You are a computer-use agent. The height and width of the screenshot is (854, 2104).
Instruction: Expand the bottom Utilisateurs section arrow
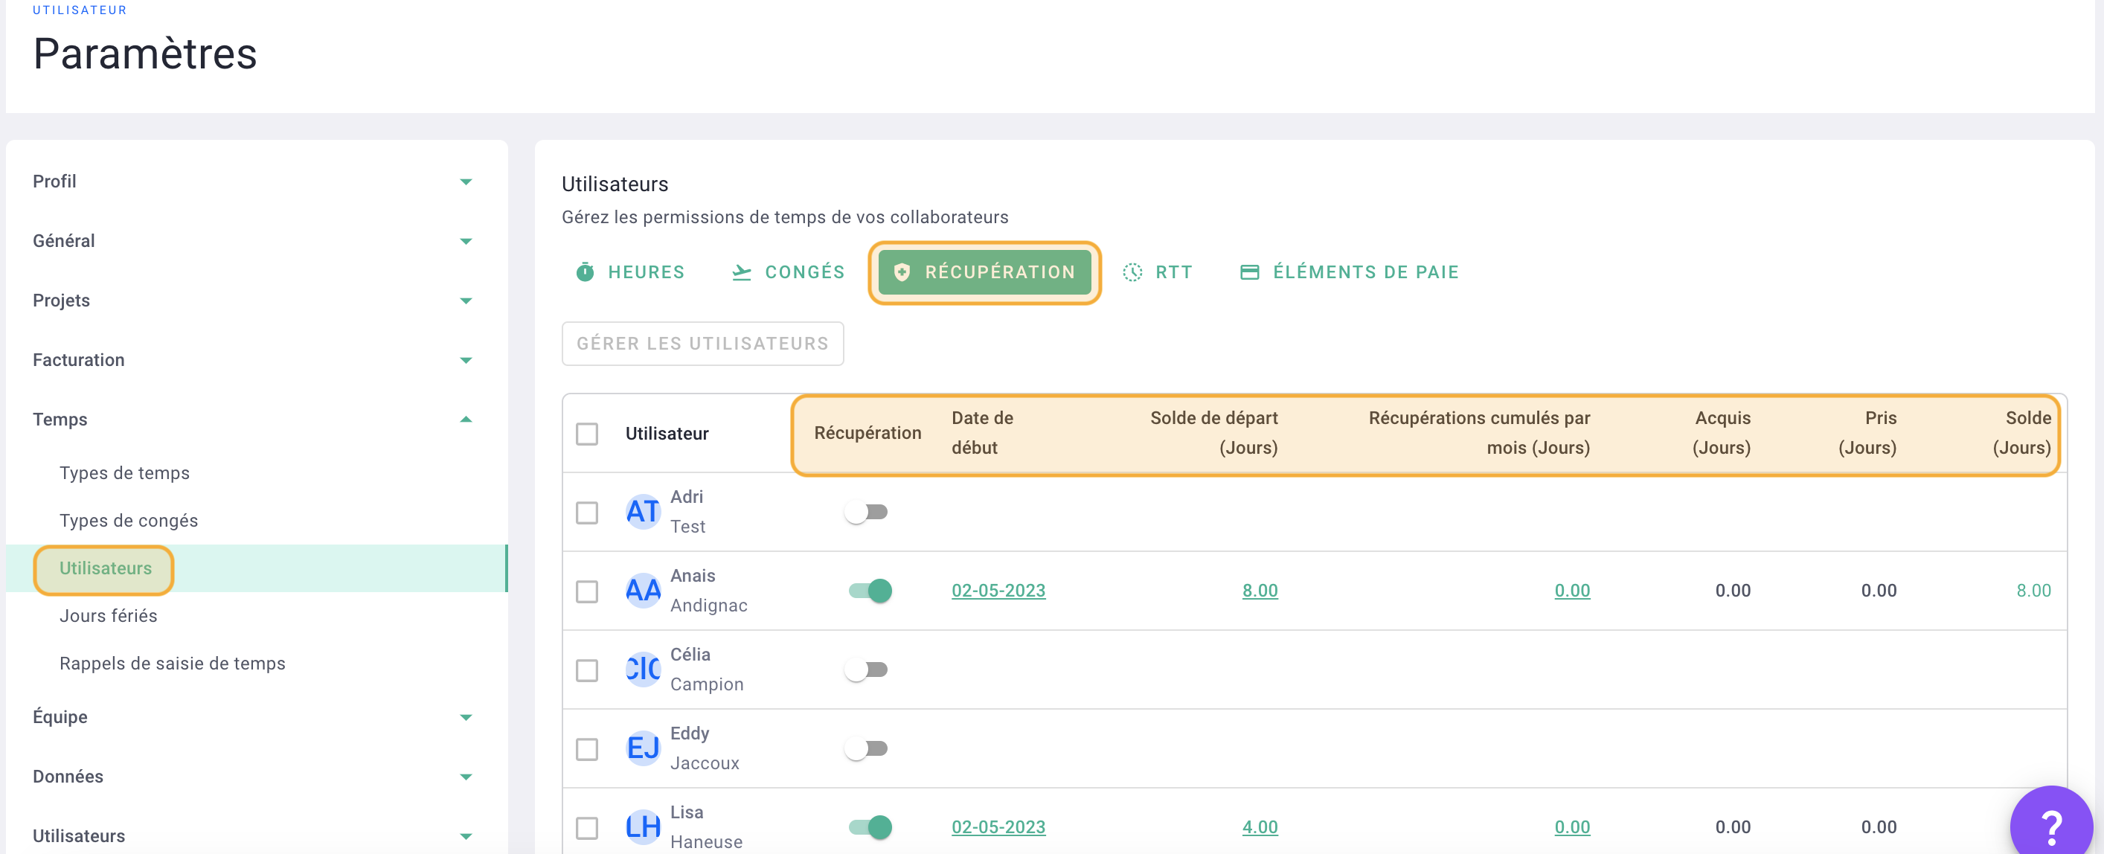coord(466,836)
